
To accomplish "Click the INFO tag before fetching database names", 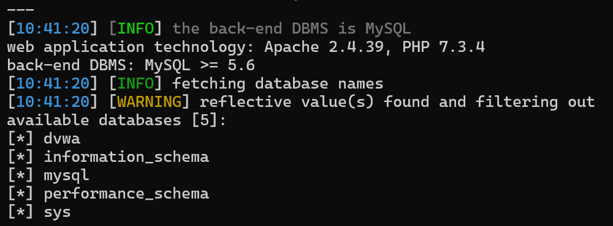I will pyautogui.click(x=135, y=84).
